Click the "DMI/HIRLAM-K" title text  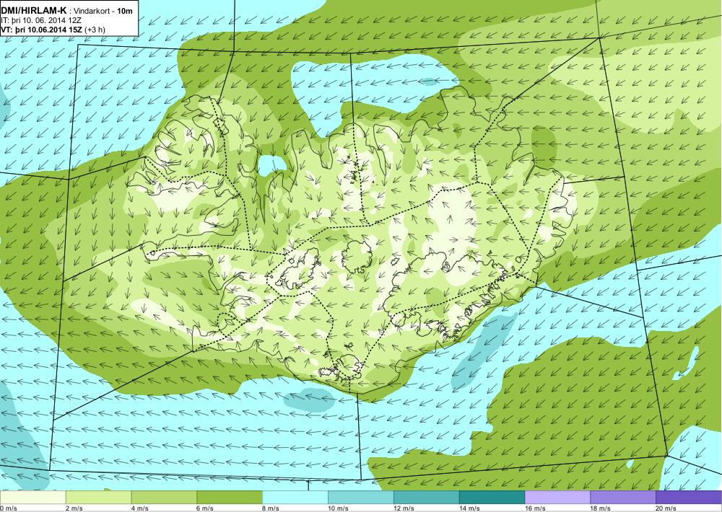pyautogui.click(x=34, y=11)
